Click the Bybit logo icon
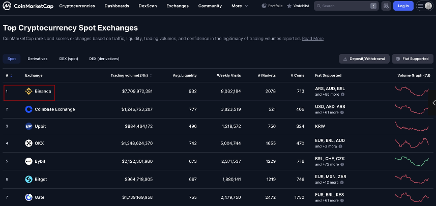The image size is (436, 206). [28, 161]
